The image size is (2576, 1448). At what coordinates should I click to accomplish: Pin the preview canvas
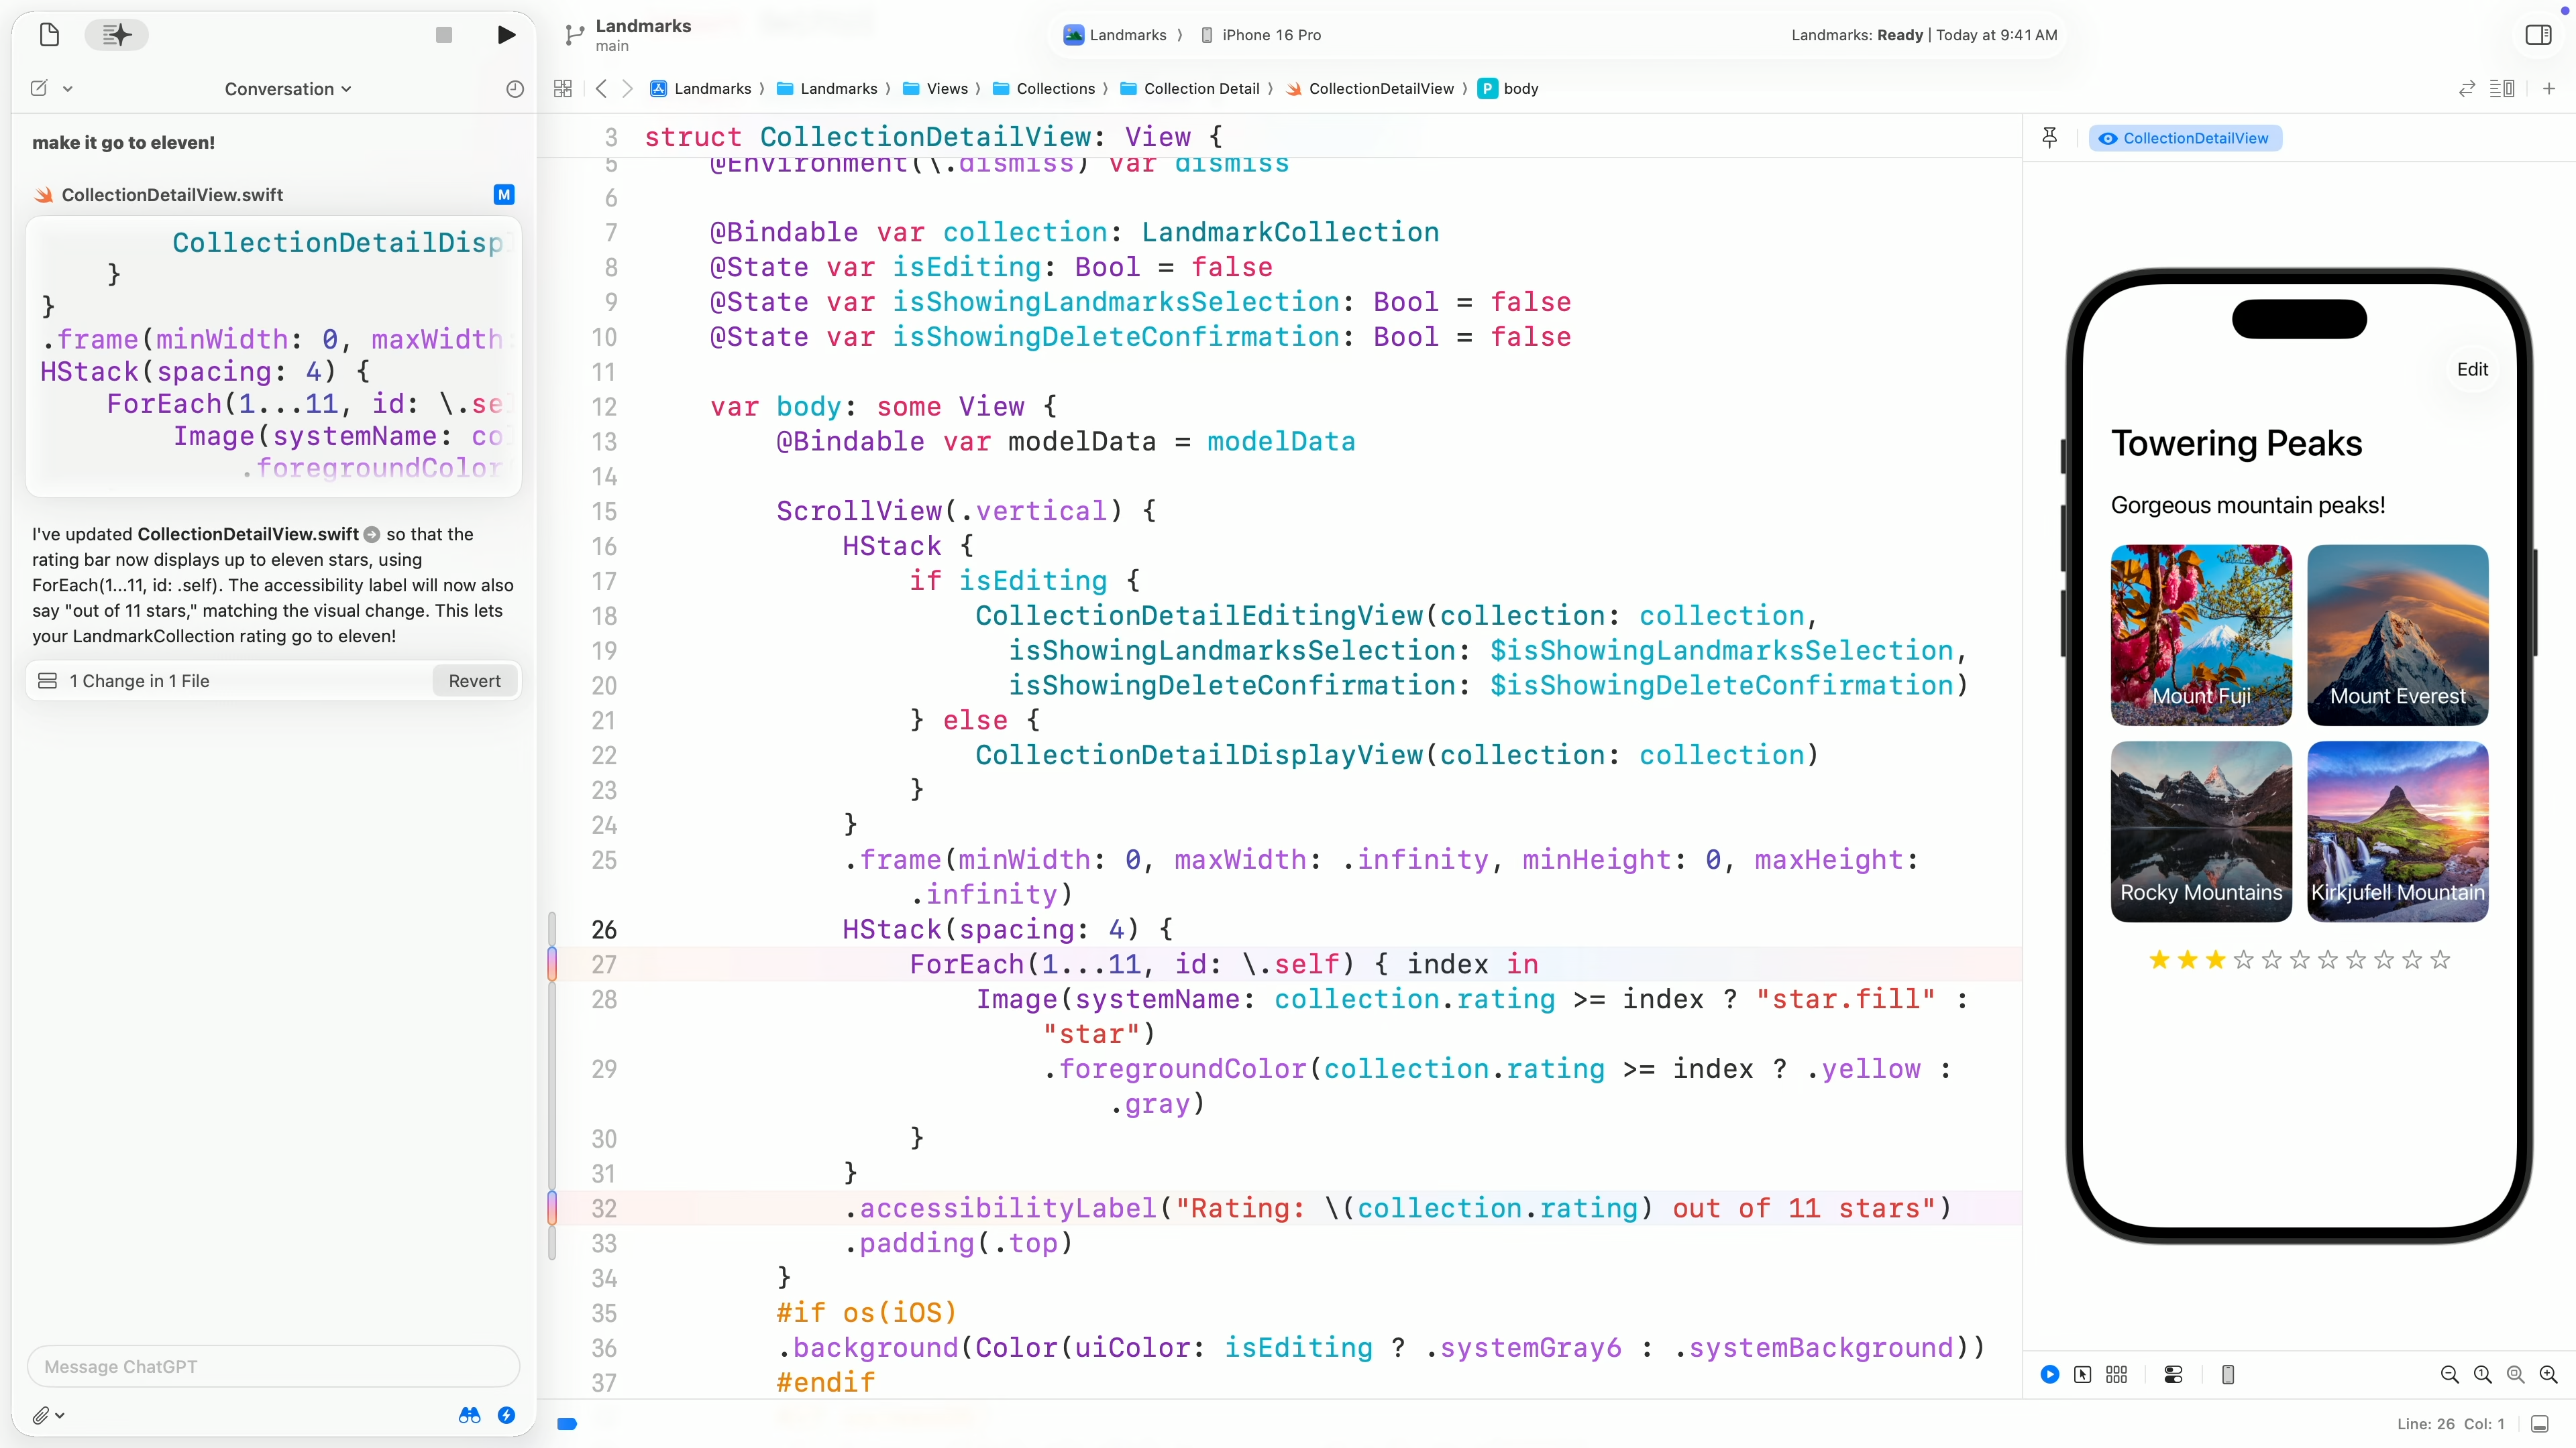pyautogui.click(x=2049, y=138)
